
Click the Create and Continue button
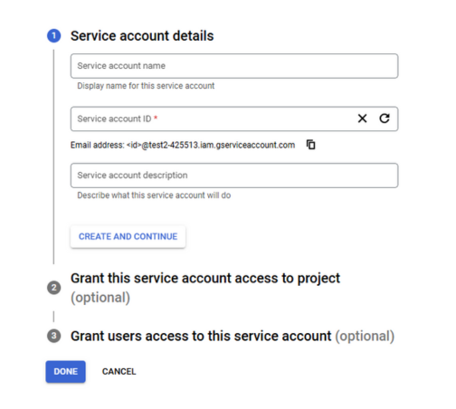128,237
